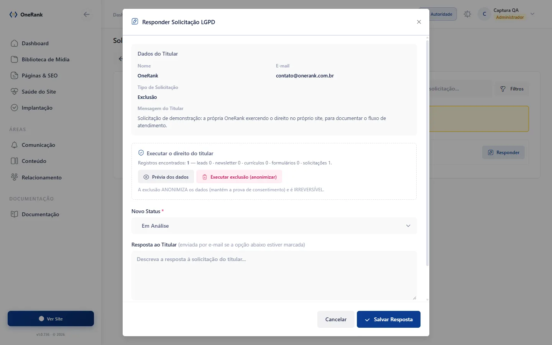The width and height of the screenshot is (552, 345).
Task: Click the Responder button in background list
Action: (503, 153)
